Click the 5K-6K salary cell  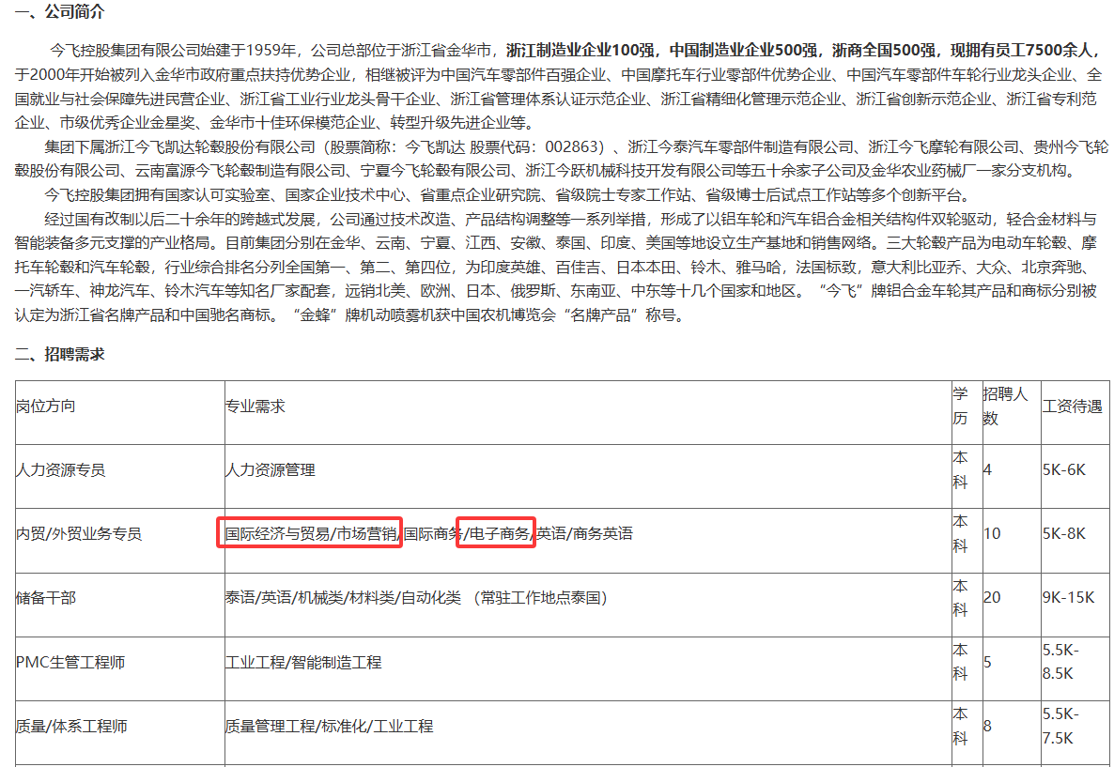pyautogui.click(x=1064, y=469)
